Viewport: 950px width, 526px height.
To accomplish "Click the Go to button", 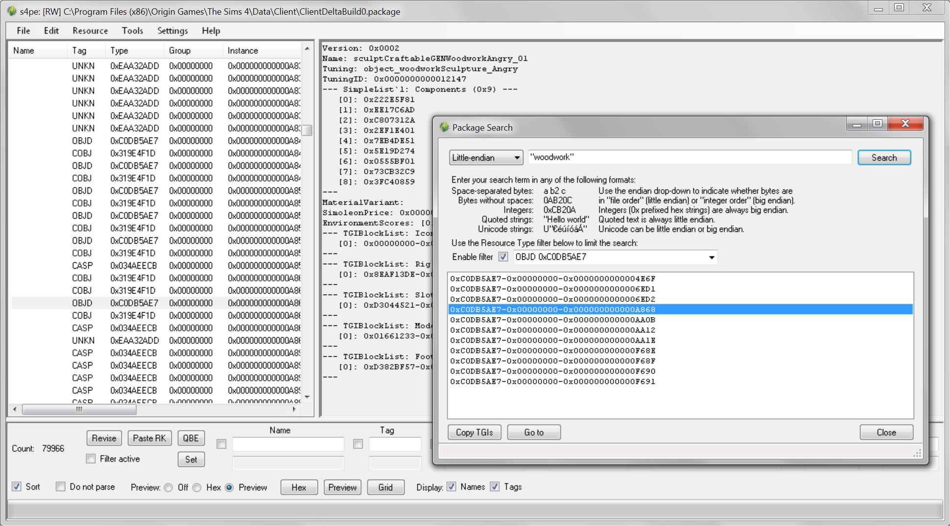I will coord(534,432).
